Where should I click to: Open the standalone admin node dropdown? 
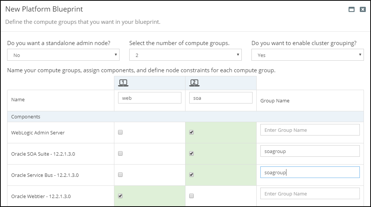(x=63, y=55)
